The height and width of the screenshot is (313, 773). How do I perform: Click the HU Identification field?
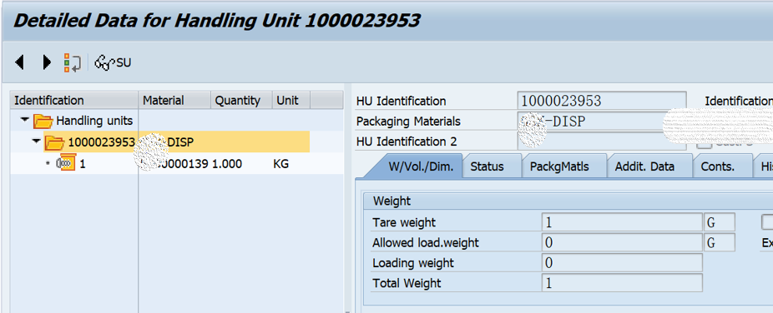pos(601,101)
